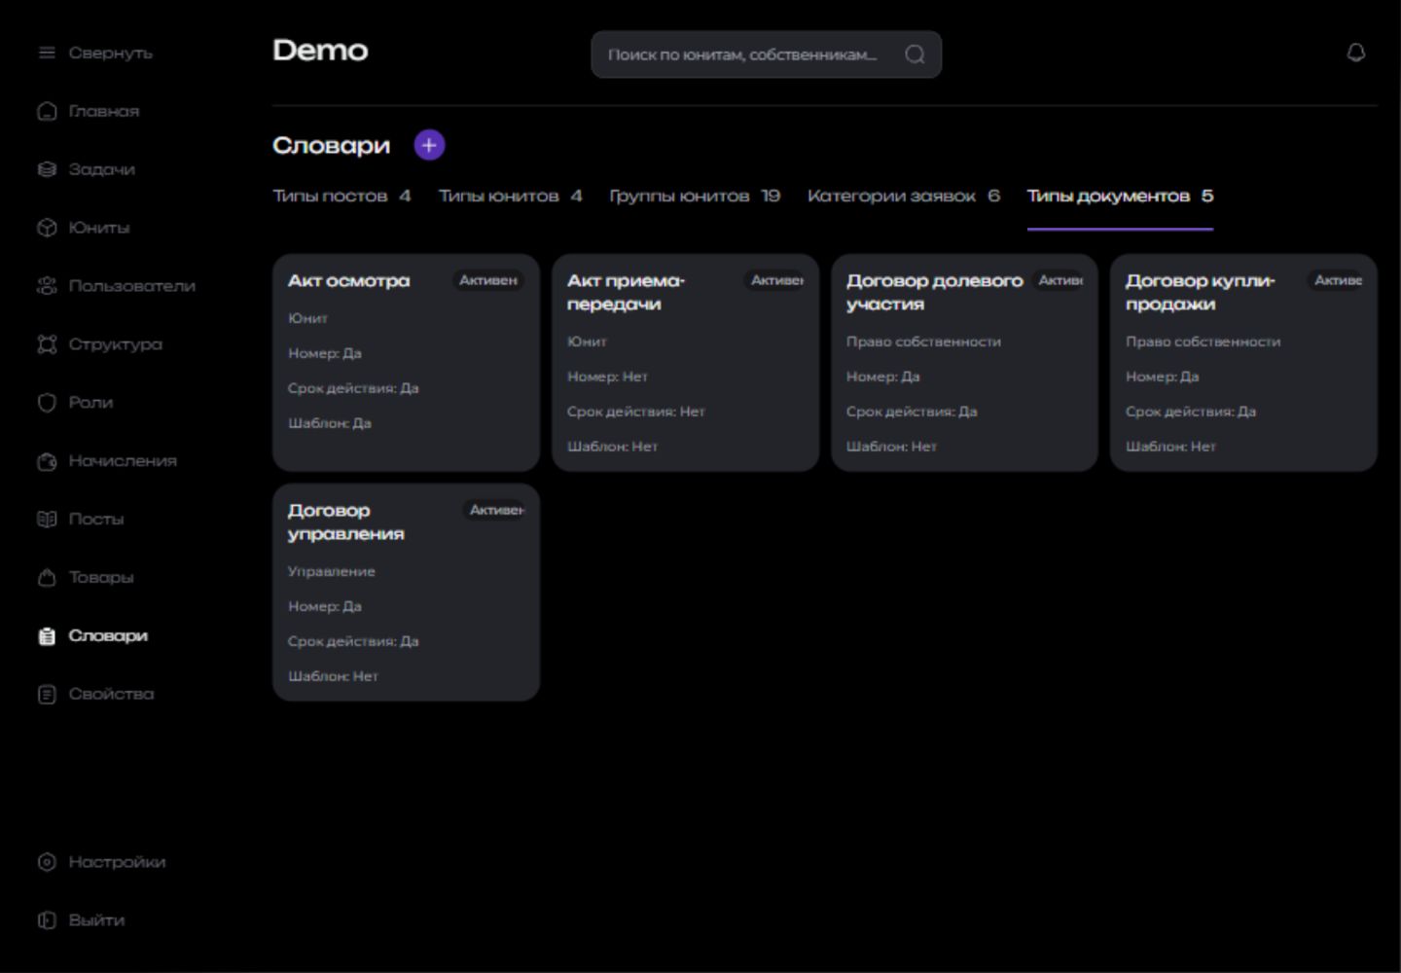Open the Договор долевого участия card

pos(964,363)
